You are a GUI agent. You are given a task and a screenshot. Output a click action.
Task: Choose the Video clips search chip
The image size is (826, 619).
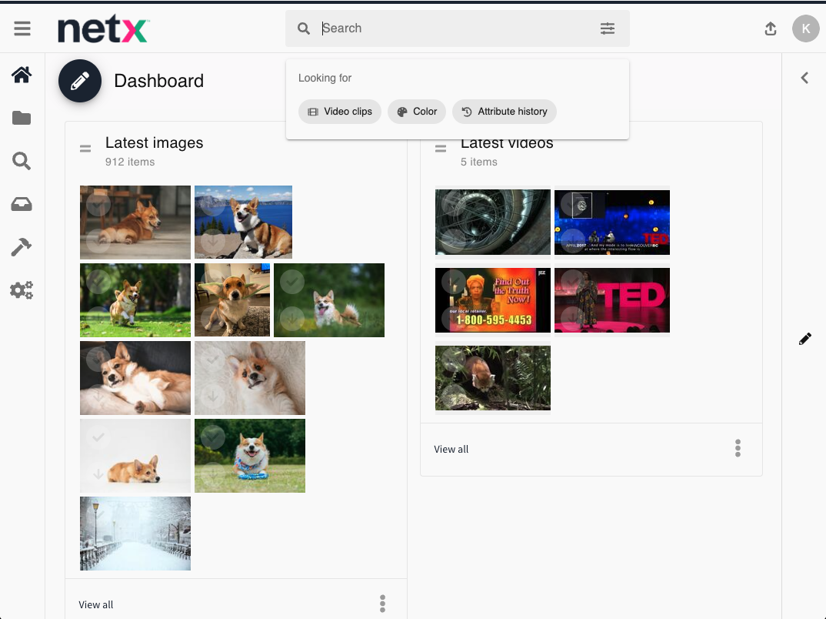coord(340,112)
